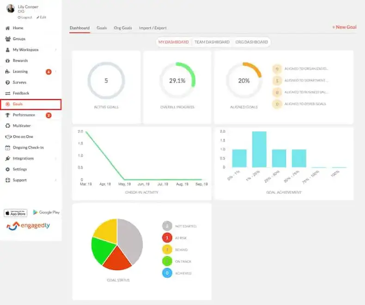Expand the My Workspace submenu arrow
This screenshot has width=365, height=305.
[x=56, y=50]
